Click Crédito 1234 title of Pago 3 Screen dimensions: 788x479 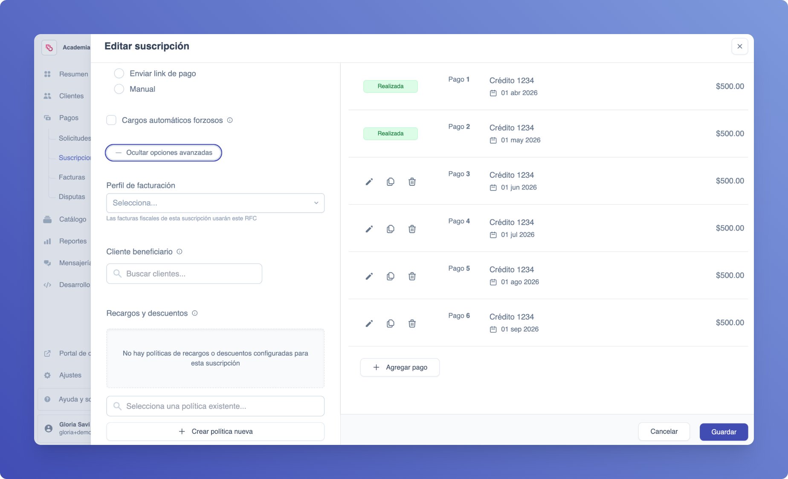(512, 175)
